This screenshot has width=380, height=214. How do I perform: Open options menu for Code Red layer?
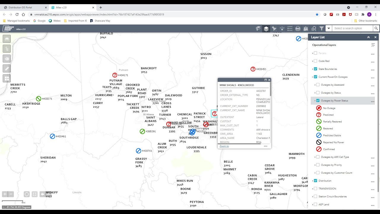pyautogui.click(x=373, y=62)
